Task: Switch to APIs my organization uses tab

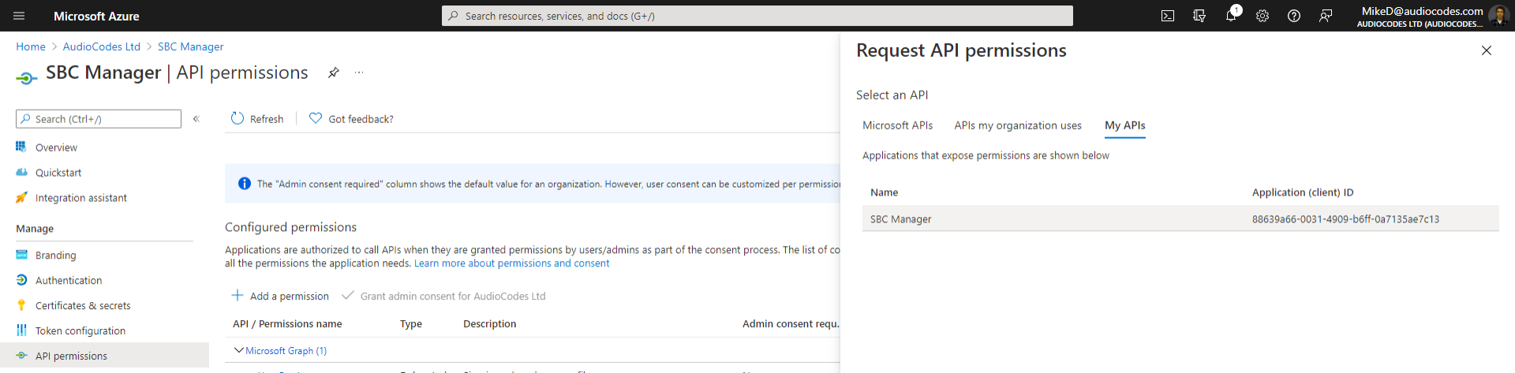Action: 1017,125
